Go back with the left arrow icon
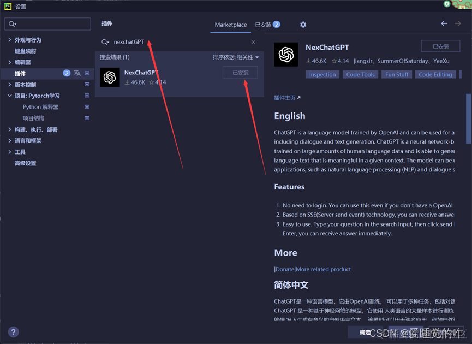Image resolution: width=472 pixels, height=344 pixels. pyautogui.click(x=444, y=23)
